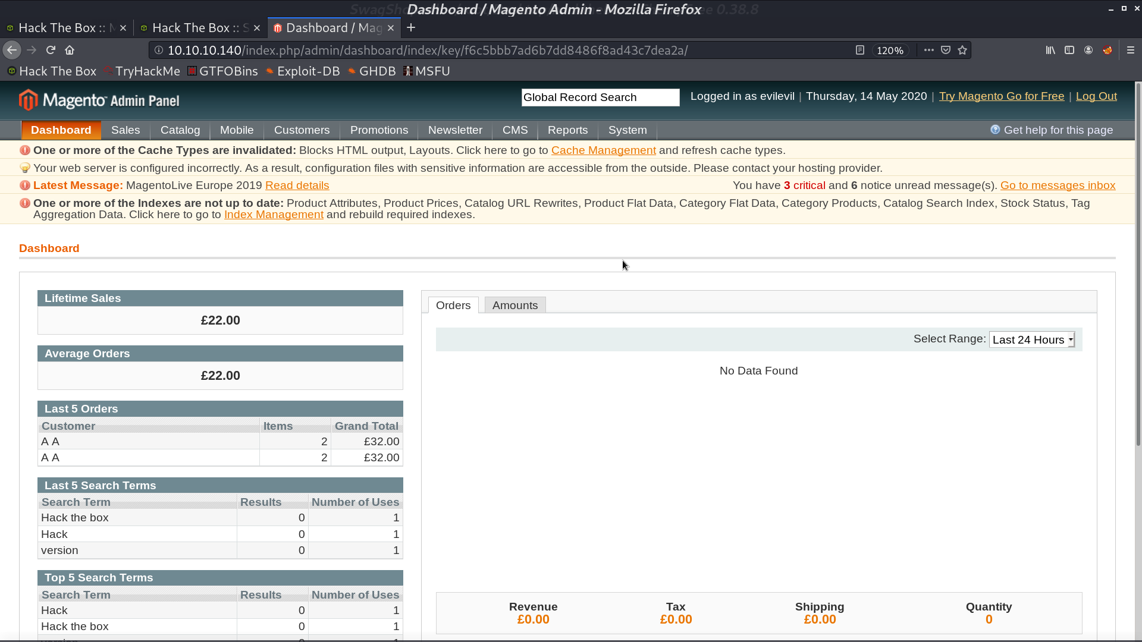Click the lightbulb notice icon
The height and width of the screenshot is (642, 1142).
[x=25, y=168]
